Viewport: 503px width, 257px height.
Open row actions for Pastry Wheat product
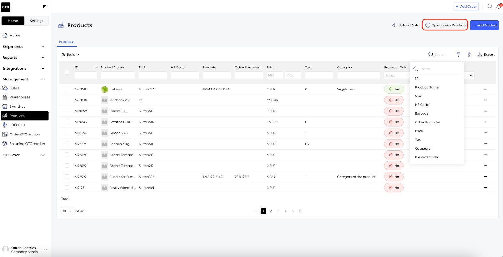coord(485,188)
